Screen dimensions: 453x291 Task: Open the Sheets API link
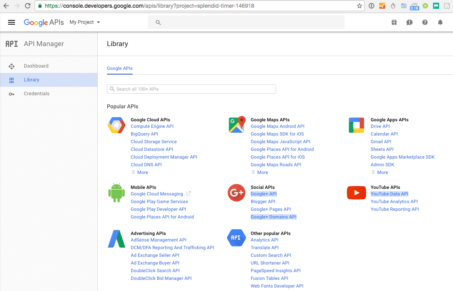pos(382,149)
